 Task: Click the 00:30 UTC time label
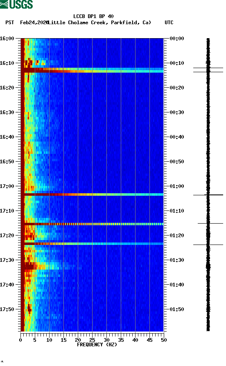pos(177,112)
